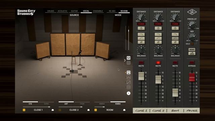Image resolution: width=215 pixels, height=121 pixels.
Task: Click the Close 1 channel fader
Action: [141, 76]
